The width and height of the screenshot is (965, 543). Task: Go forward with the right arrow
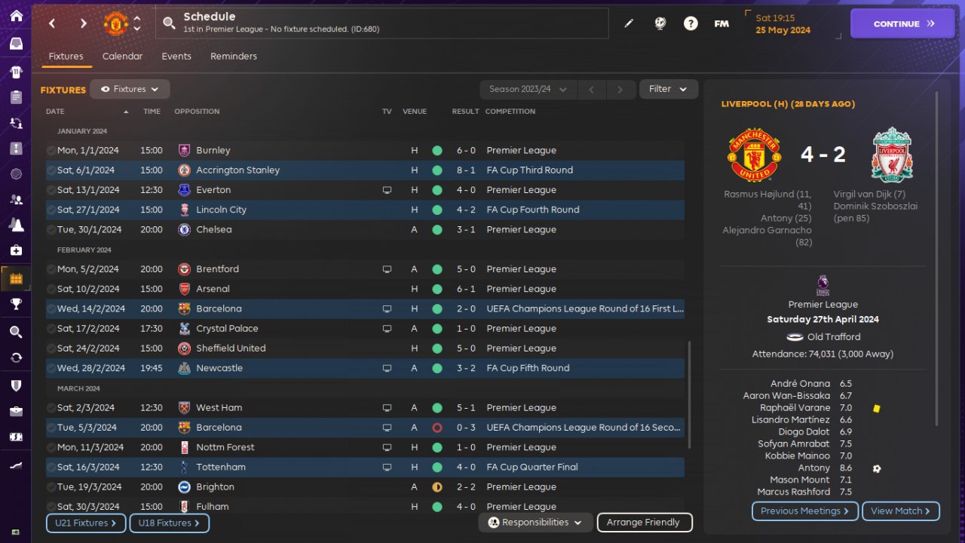tap(84, 23)
